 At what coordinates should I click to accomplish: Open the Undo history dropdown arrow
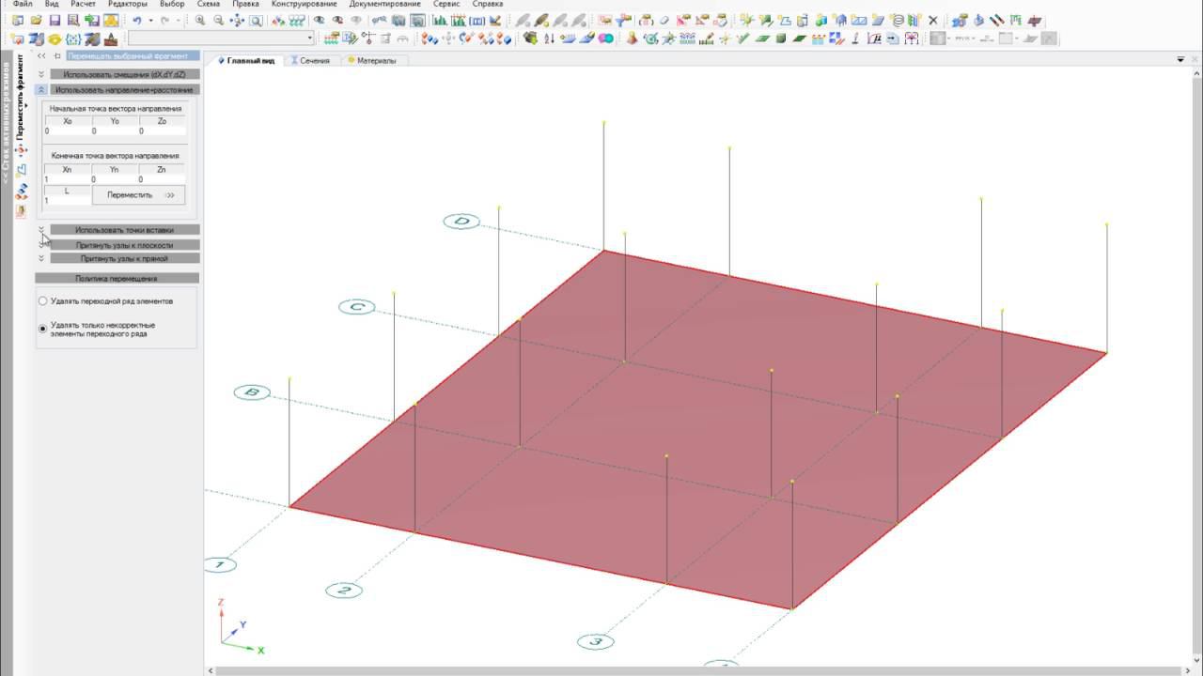point(150,20)
